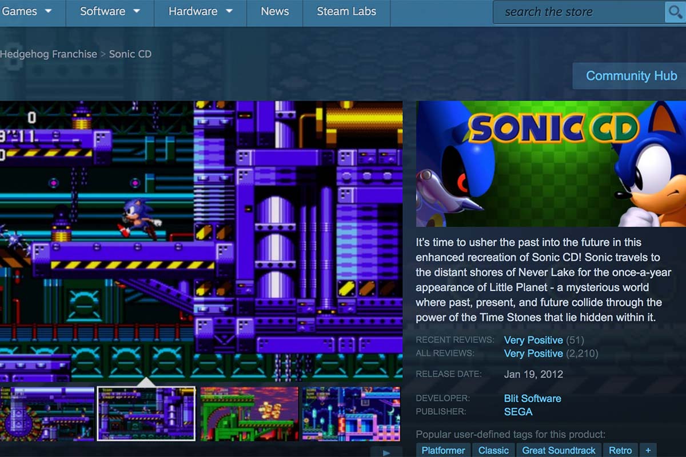The width and height of the screenshot is (686, 457).
Task: Click the Sonic CD breadcrumb link
Action: point(130,54)
